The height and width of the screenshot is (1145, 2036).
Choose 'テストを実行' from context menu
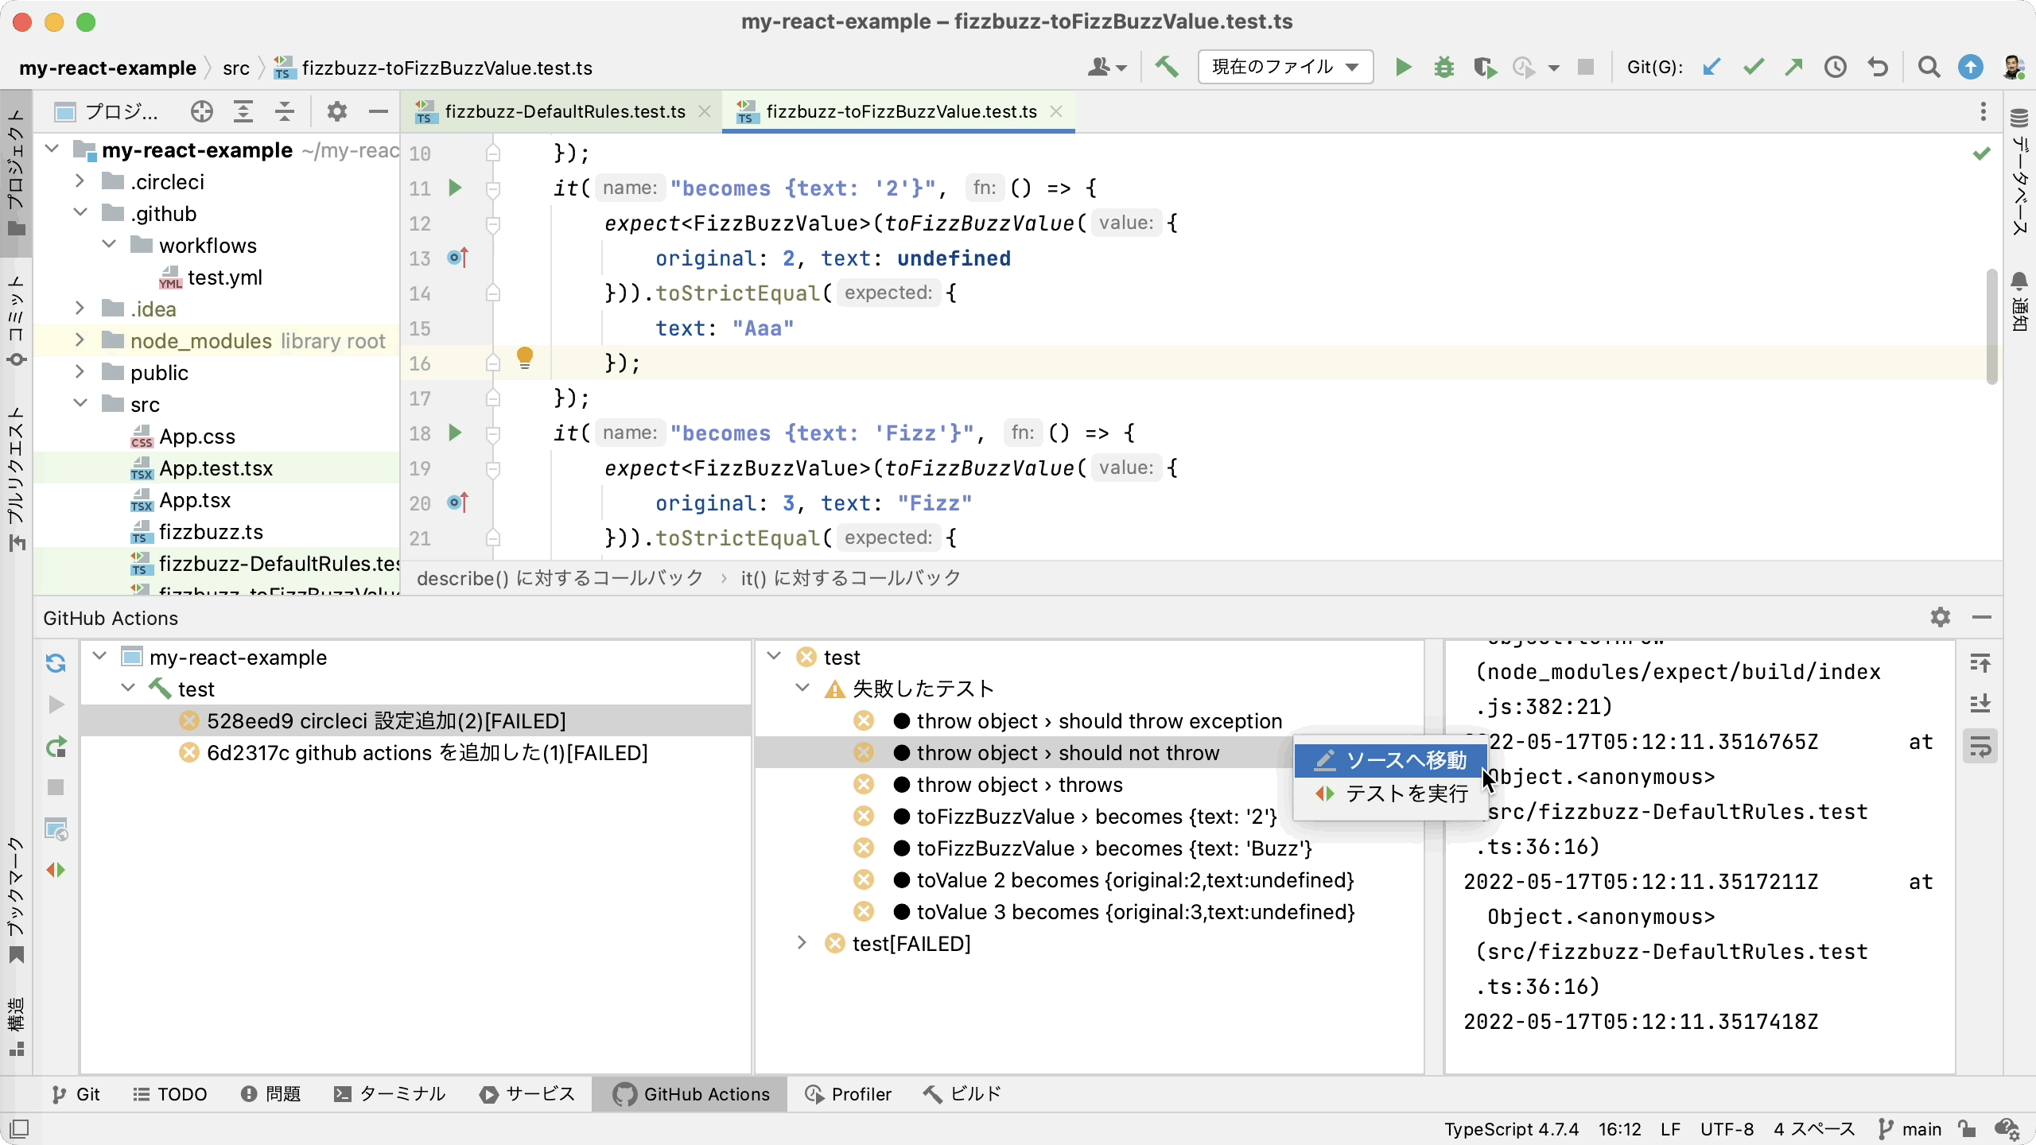1390,794
